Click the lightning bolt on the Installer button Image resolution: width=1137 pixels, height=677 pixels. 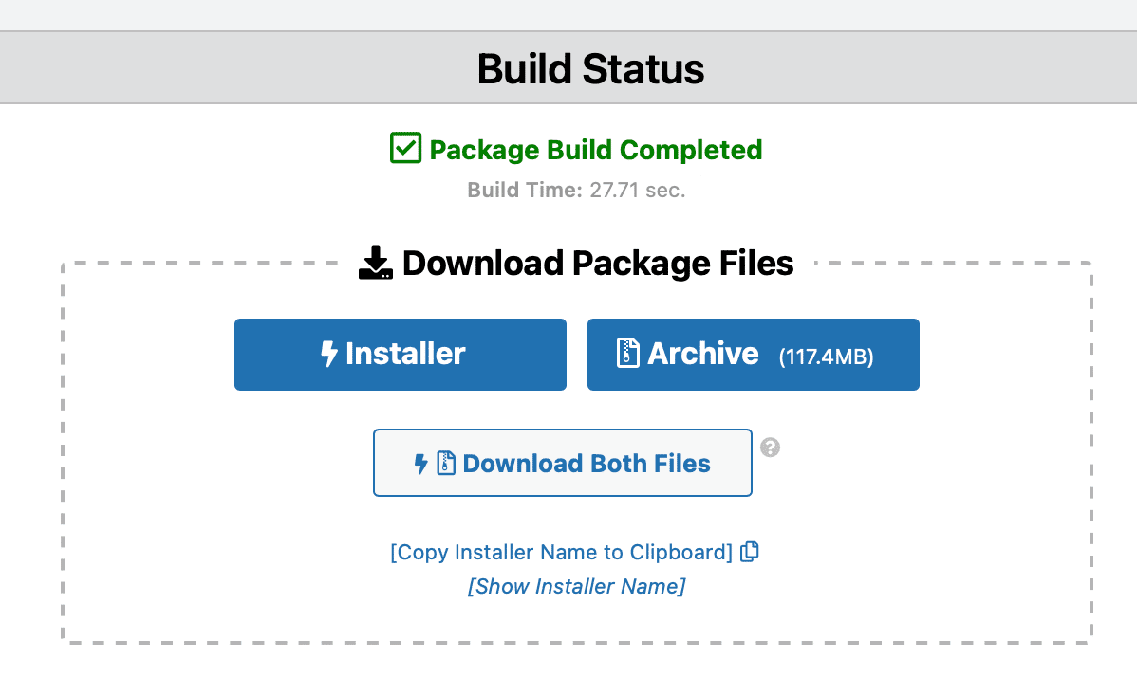pyautogui.click(x=329, y=354)
